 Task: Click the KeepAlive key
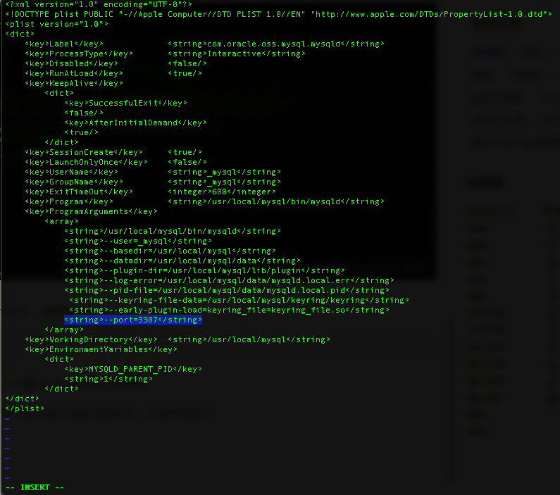[x=74, y=84]
